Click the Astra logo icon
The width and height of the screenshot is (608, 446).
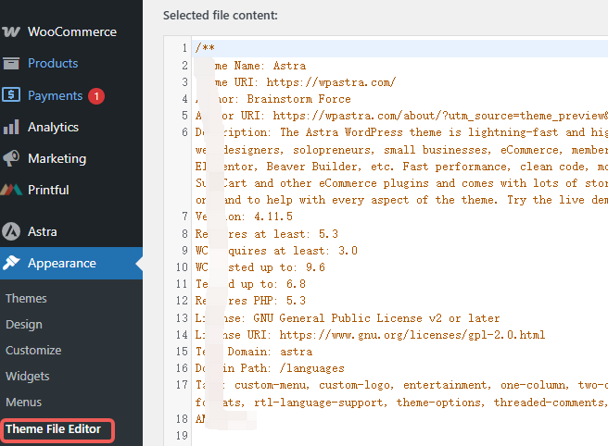(x=11, y=231)
